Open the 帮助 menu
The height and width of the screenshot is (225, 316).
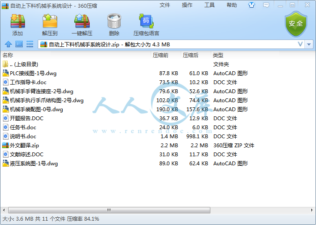tap(232, 5)
